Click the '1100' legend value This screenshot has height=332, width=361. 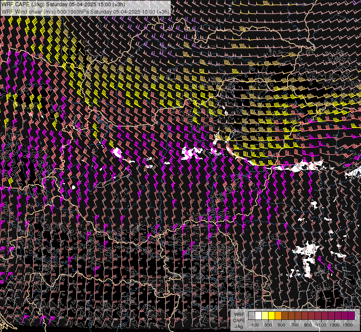321,325
